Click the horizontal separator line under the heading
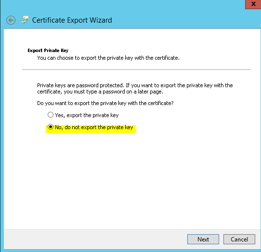Image resolution: width=261 pixels, height=252 pixels. [x=136, y=69]
